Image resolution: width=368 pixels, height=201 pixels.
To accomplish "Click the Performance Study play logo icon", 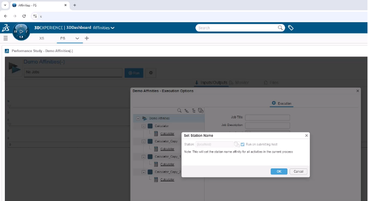I will point(14,68).
